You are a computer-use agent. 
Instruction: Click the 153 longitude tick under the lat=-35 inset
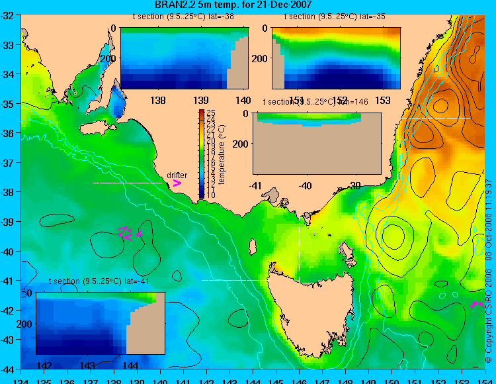pos(383,101)
